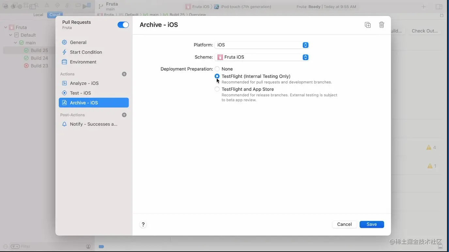Select Archive - iOS action in sidebar
Image resolution: width=449 pixels, height=252 pixels.
click(x=94, y=103)
